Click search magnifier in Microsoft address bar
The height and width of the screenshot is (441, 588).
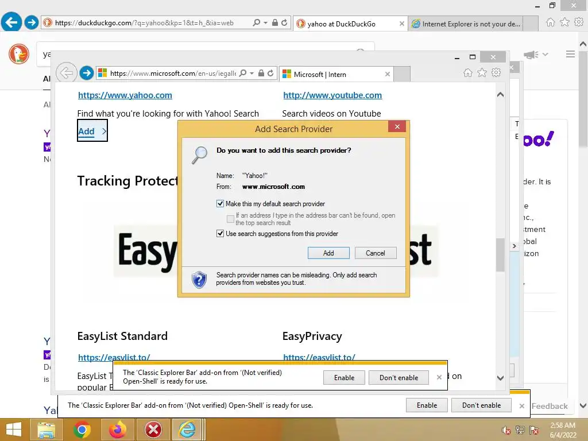coord(243,73)
